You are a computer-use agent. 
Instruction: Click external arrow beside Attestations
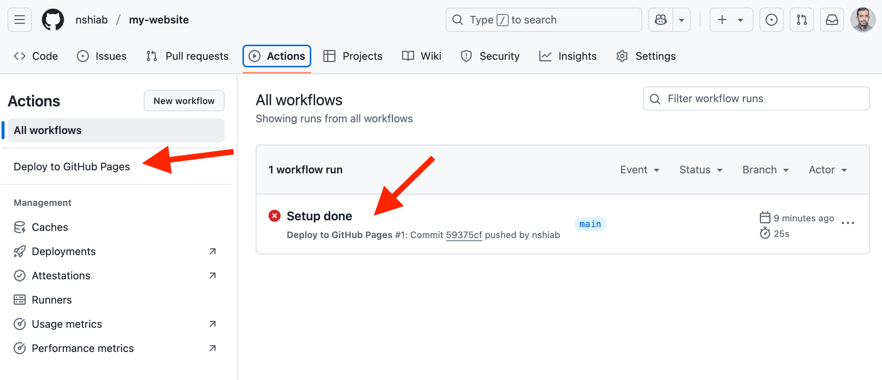213,276
